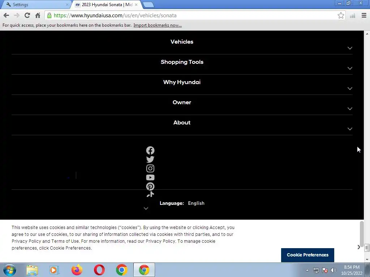The height and width of the screenshot is (277, 370).
Task: Launch Opera from the taskbar
Action: [99, 270]
